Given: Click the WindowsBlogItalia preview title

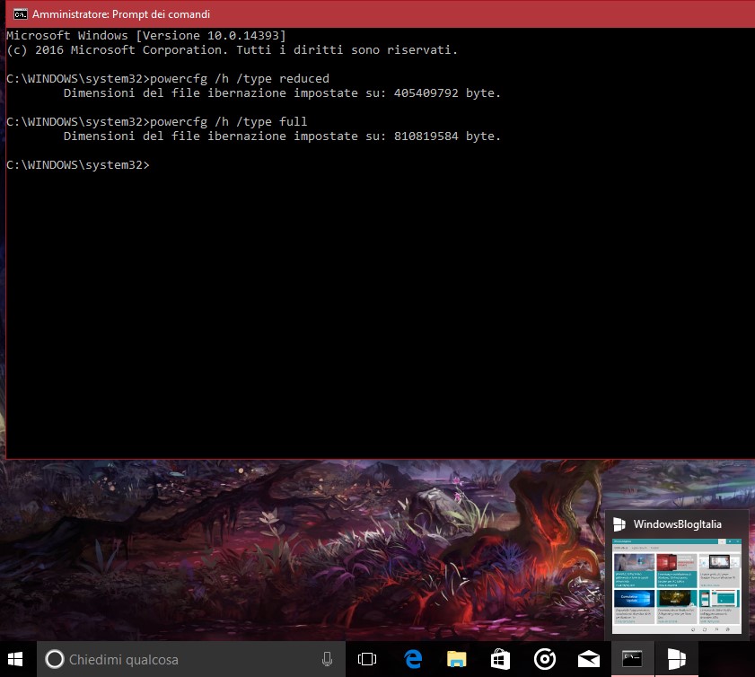Looking at the screenshot, I should pyautogui.click(x=677, y=524).
